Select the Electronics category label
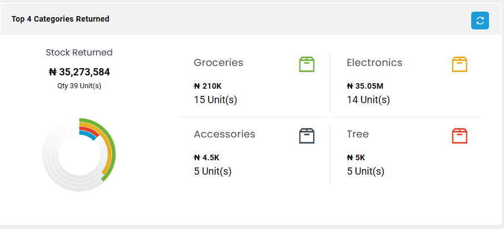Viewport: 504px width, 229px height. coord(374,63)
